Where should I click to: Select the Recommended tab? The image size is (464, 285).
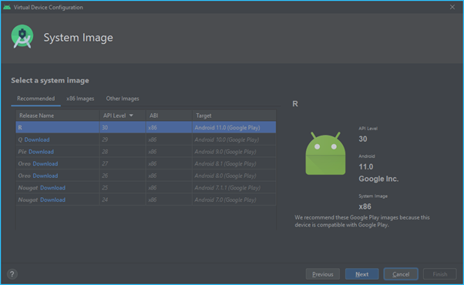[35, 99]
